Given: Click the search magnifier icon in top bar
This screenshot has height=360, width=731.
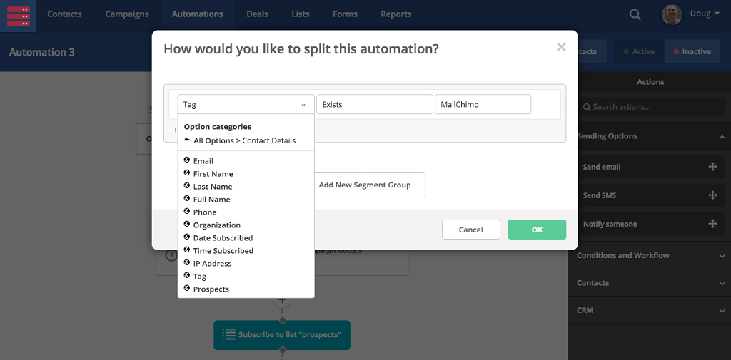Looking at the screenshot, I should pos(635,14).
